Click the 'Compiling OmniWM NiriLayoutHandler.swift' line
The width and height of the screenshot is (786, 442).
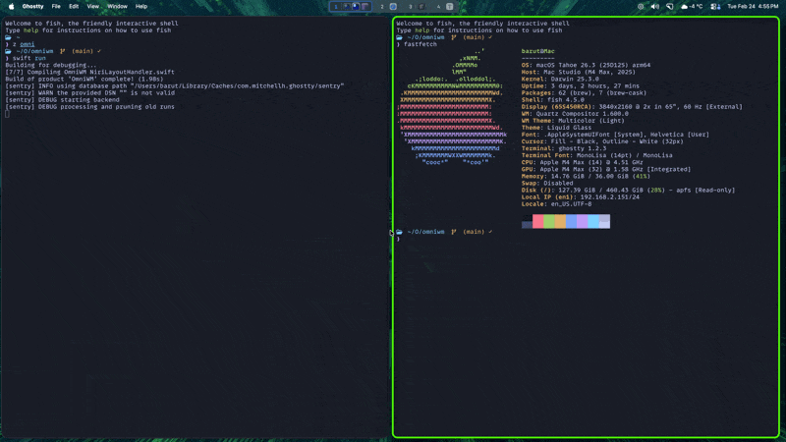(89, 72)
